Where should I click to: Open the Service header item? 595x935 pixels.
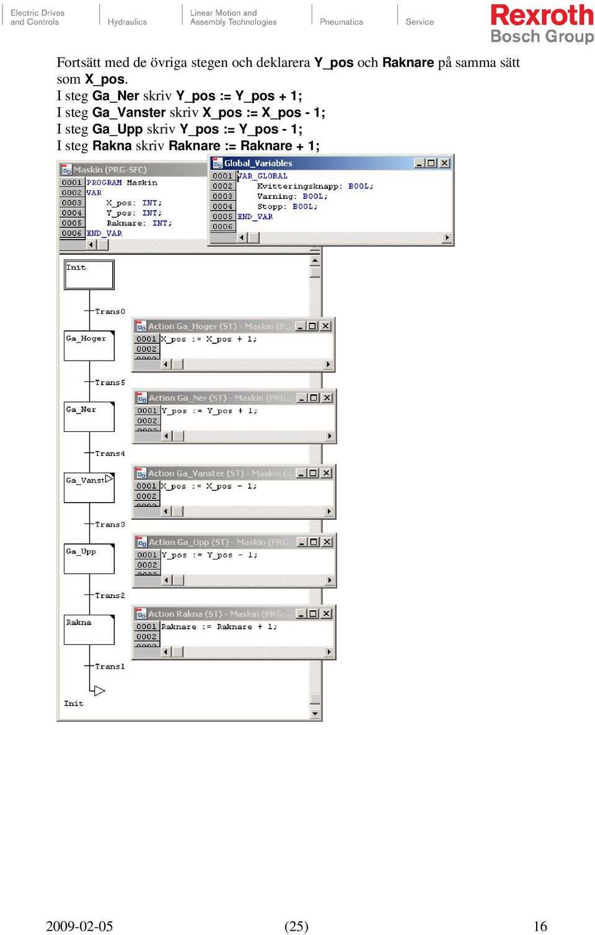[x=420, y=22]
